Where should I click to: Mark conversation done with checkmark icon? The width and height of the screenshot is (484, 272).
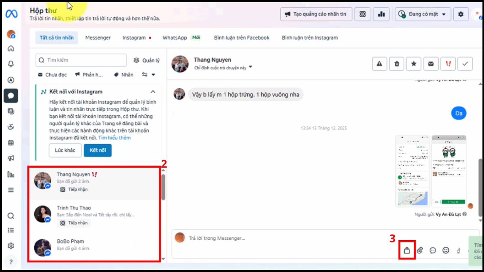coord(465,64)
